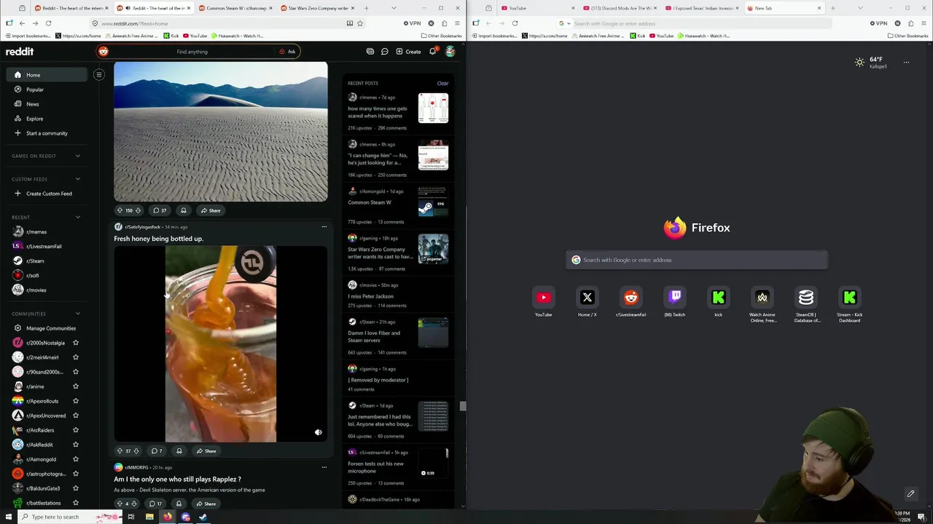Screen dimensions: 933x524
Task: Open user avatar menu on Reddit
Action: tap(450, 52)
